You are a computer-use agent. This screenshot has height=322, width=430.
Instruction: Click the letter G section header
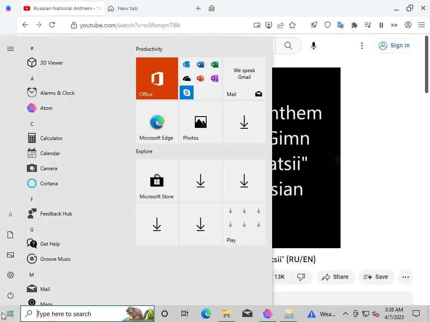pos(32,229)
